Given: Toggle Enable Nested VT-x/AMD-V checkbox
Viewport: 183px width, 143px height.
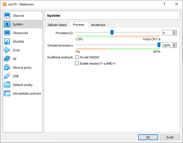Looking at the screenshot, I should (77, 64).
